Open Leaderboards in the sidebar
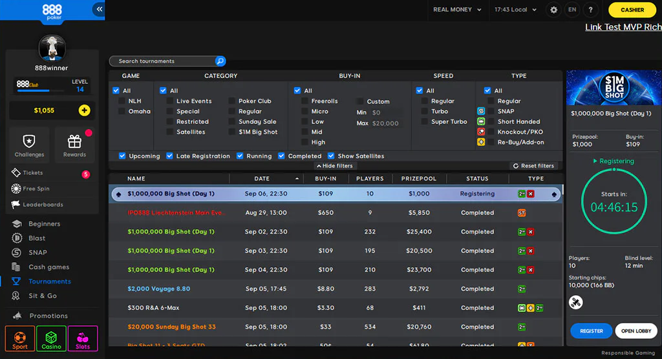Viewport: 662px width, 359px height. coord(43,205)
